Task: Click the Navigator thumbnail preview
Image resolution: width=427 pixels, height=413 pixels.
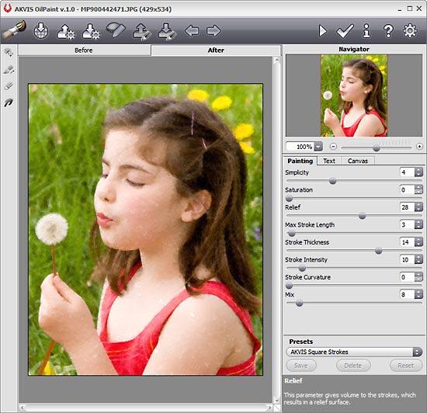Action: click(x=354, y=95)
